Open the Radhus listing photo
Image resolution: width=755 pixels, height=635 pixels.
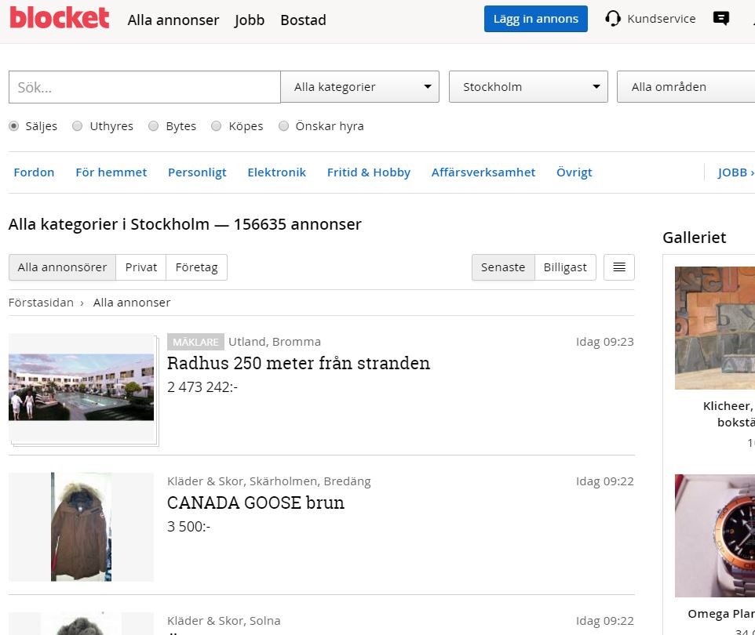pyautogui.click(x=81, y=387)
